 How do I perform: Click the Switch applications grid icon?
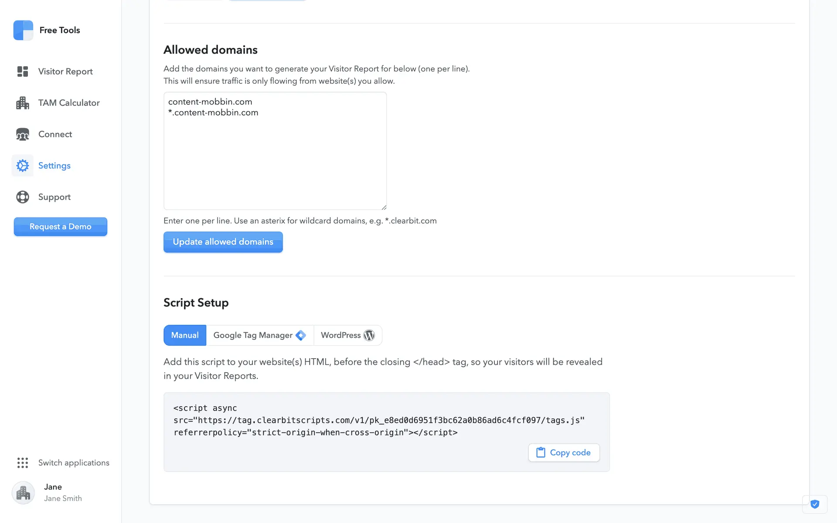pos(23,463)
